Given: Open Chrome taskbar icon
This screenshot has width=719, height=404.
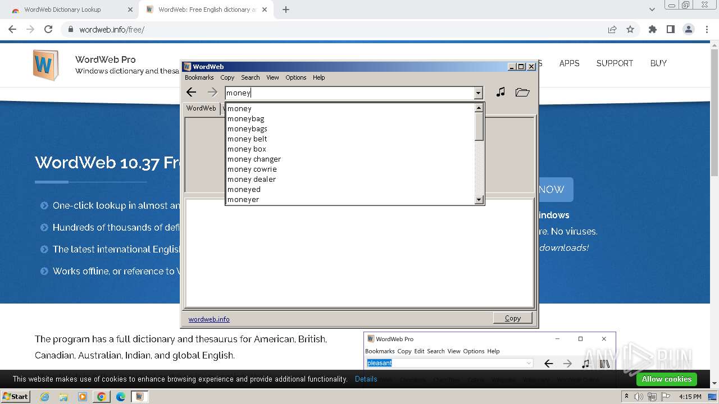Looking at the screenshot, I should click(102, 397).
